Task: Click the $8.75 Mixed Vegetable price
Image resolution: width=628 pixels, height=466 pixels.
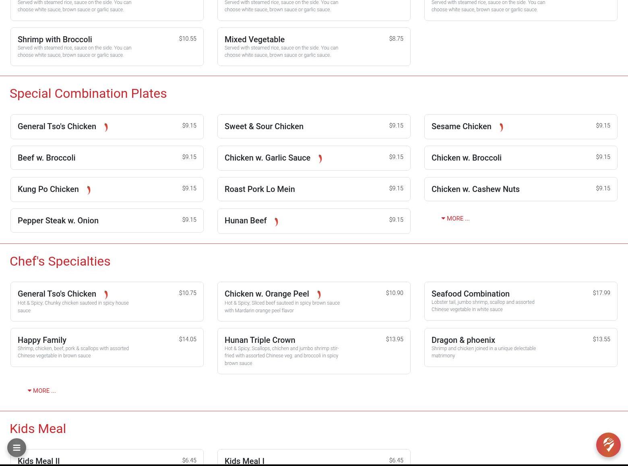Action: coord(396,39)
